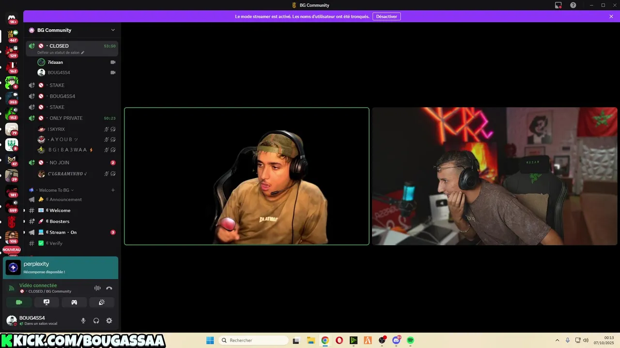620x348 pixels.
Task: Focus the left streamer video tile
Action: [247, 176]
